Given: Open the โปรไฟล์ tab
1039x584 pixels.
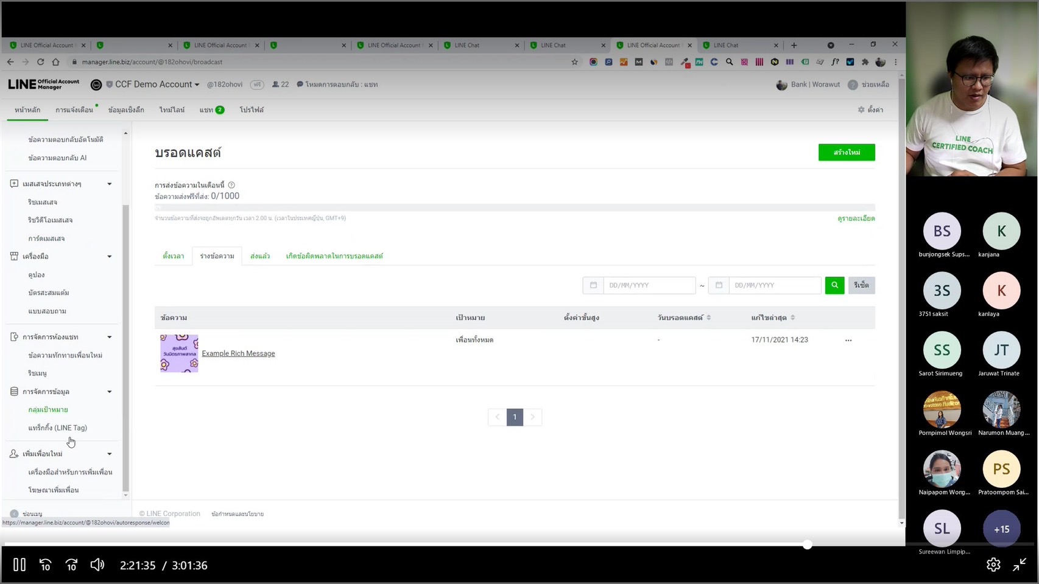Looking at the screenshot, I should (252, 109).
